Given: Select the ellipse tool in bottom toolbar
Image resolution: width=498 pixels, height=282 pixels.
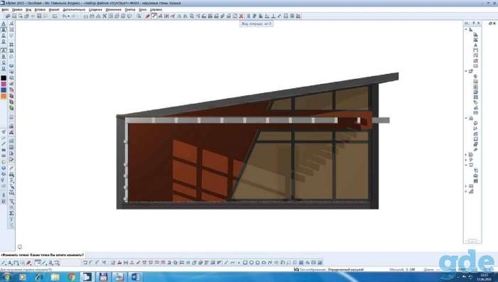Looking at the screenshot, I should pos(264,263).
